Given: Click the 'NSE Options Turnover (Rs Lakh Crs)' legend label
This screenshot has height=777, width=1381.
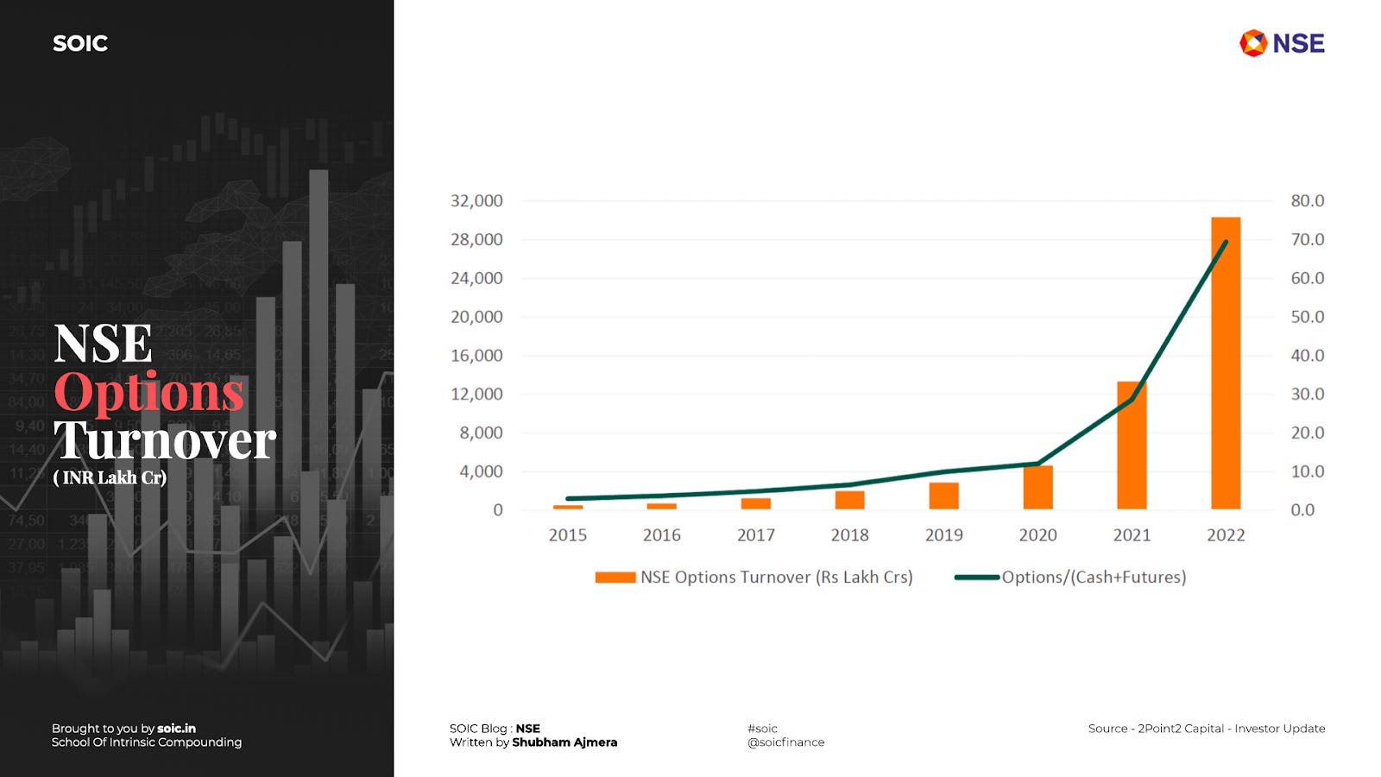Looking at the screenshot, I should (776, 577).
